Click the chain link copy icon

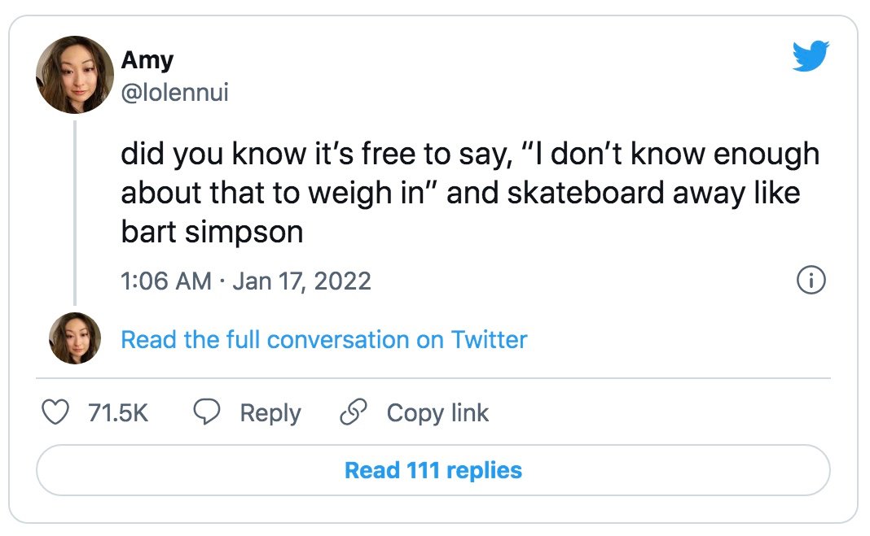coord(354,412)
